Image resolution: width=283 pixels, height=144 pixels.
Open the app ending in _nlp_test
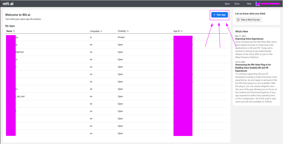tap(116, 96)
